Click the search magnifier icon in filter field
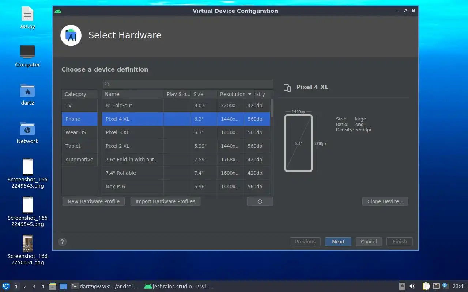This screenshot has height=292, width=468. (x=107, y=84)
